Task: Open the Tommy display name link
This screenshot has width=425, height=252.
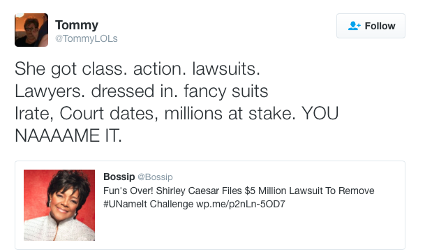Action: tap(77, 25)
